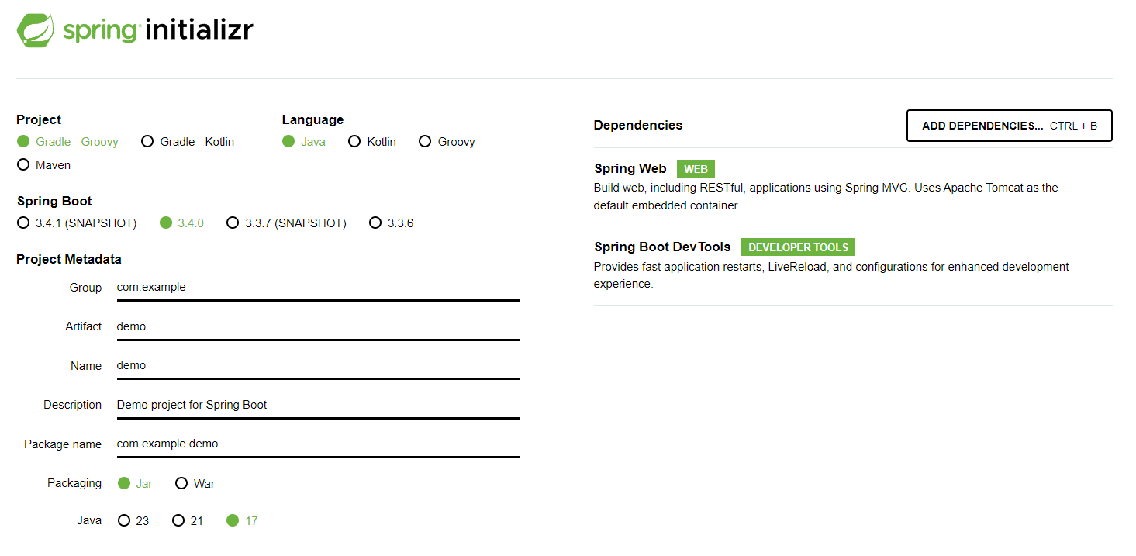Click the WEB category tag
Image resolution: width=1136 pixels, height=556 pixels.
(x=696, y=169)
